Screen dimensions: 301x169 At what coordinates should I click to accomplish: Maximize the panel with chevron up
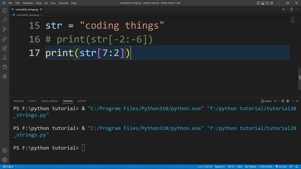(293, 101)
